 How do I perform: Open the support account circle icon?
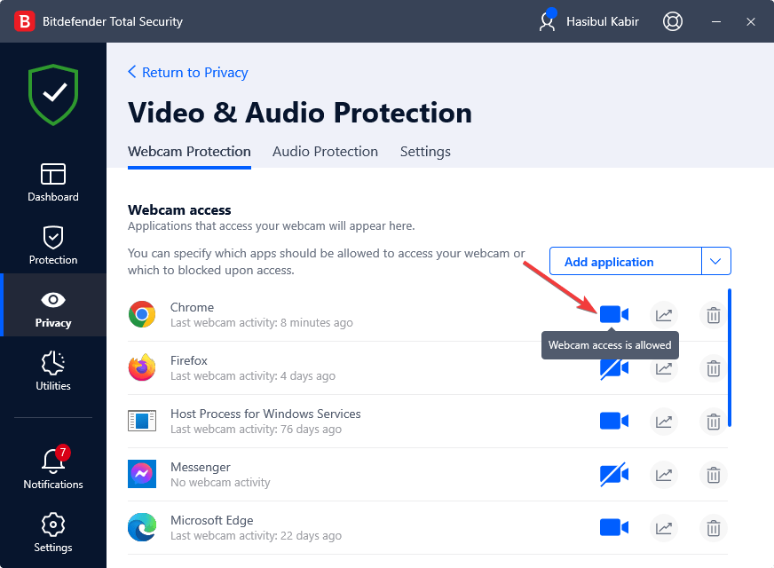pyautogui.click(x=672, y=20)
